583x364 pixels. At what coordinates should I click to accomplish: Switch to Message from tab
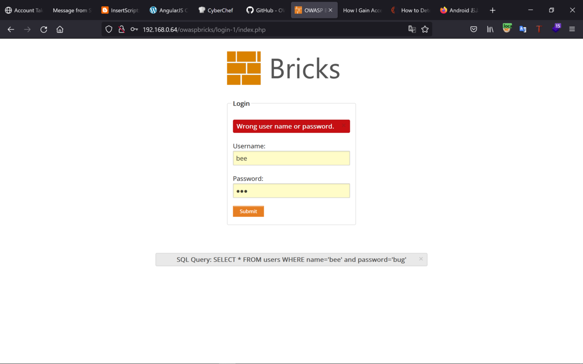[x=71, y=10]
